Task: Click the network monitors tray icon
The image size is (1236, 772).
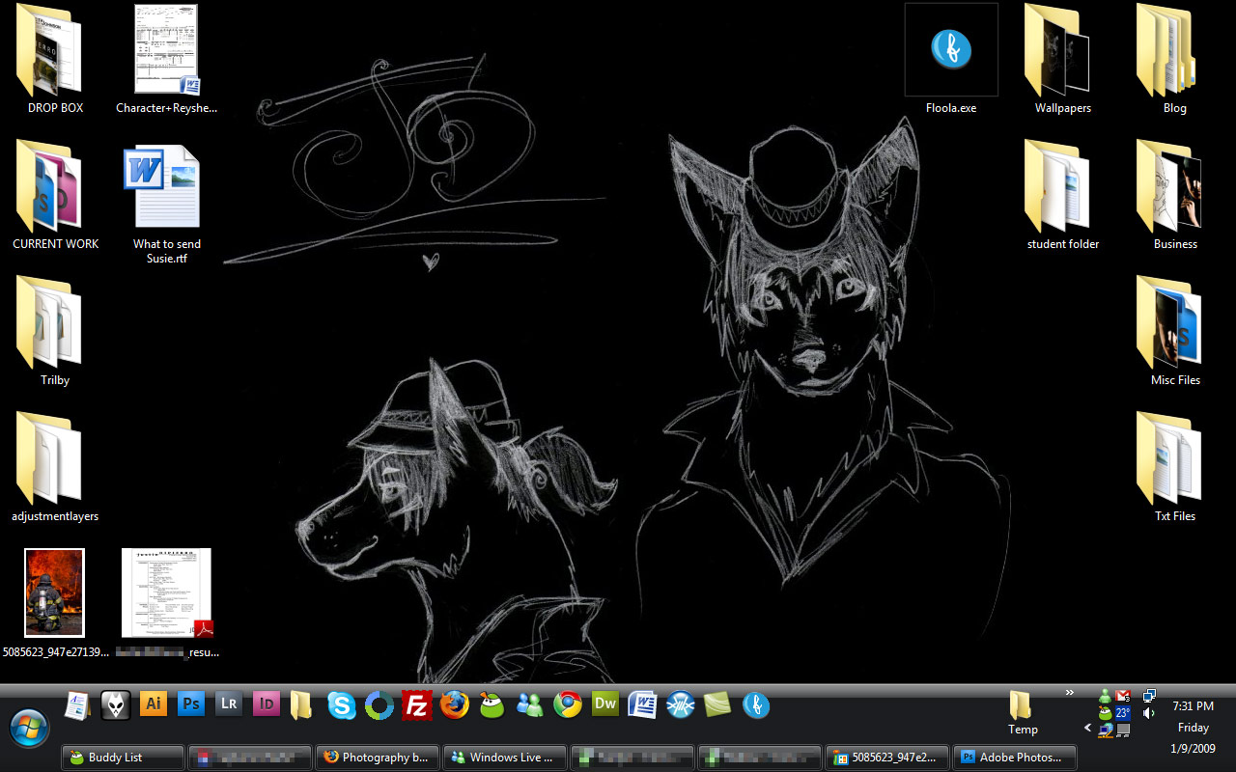Action: (x=1149, y=696)
